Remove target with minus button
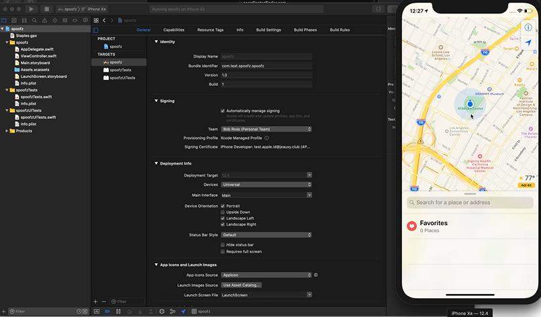 click(103, 302)
